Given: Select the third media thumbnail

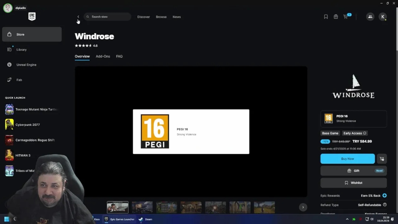Looking at the screenshot, I should (166, 207).
